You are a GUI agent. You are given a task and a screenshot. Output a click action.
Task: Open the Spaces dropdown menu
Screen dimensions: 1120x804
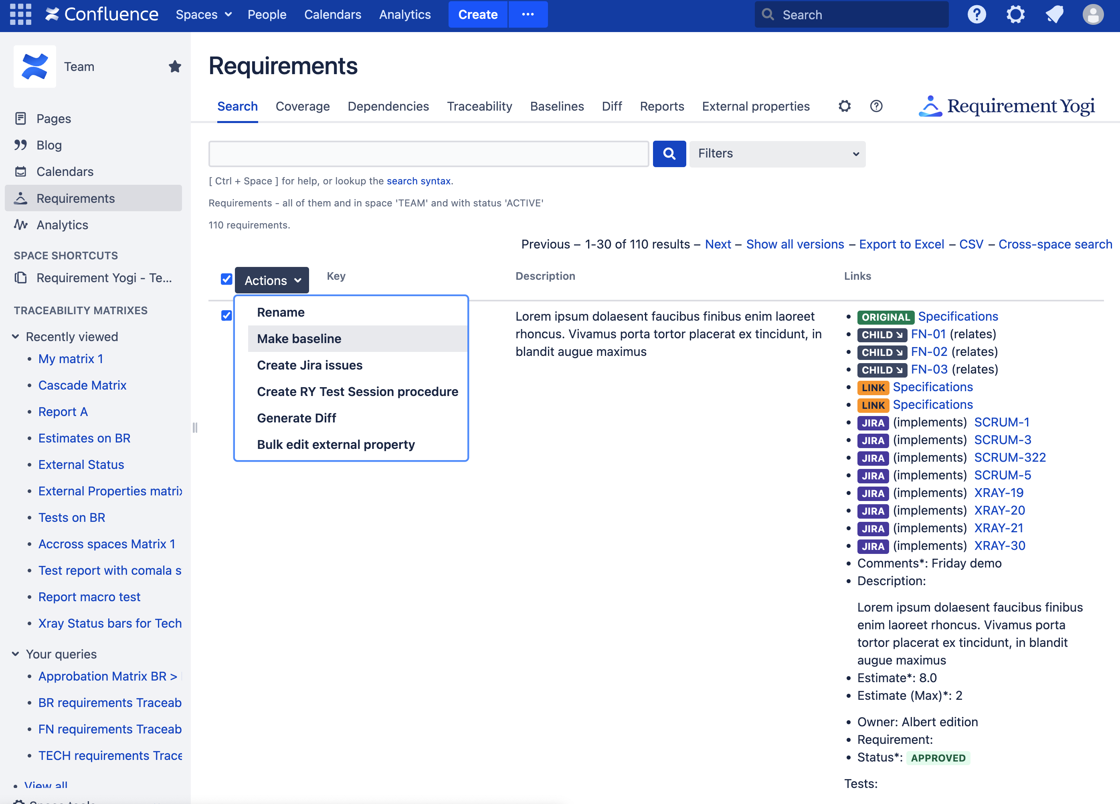pyautogui.click(x=204, y=14)
